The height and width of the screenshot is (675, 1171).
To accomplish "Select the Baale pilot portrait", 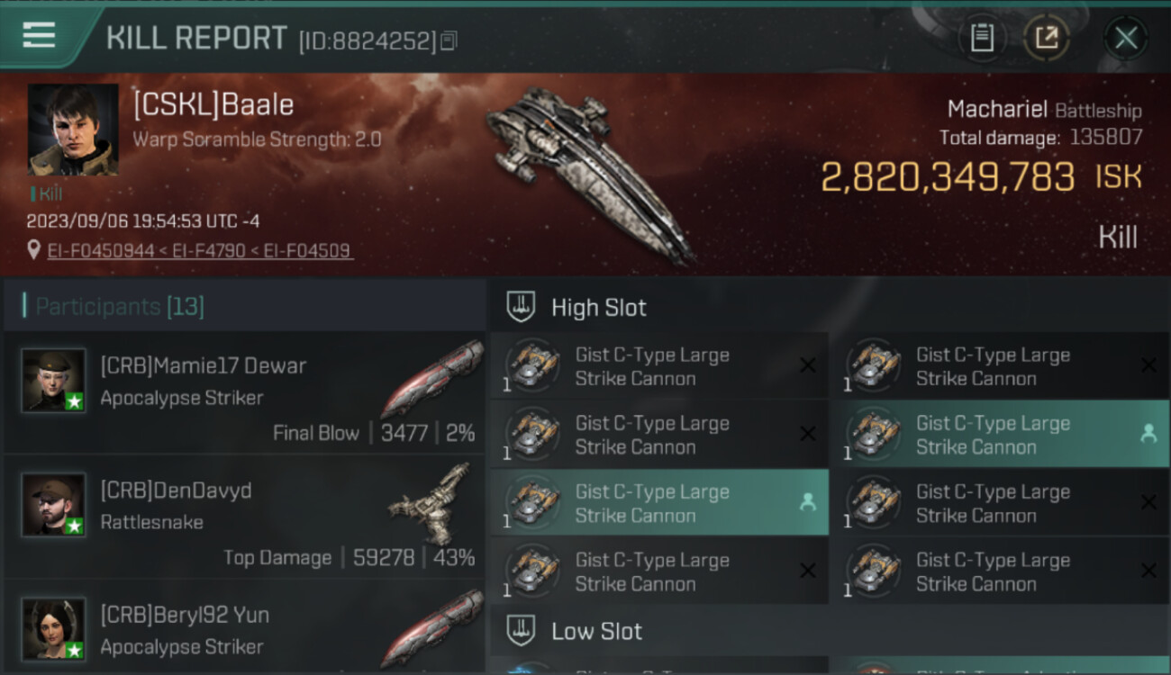I will (72, 130).
